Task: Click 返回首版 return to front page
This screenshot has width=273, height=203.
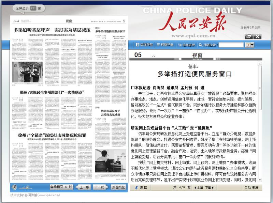Action: pos(186,45)
